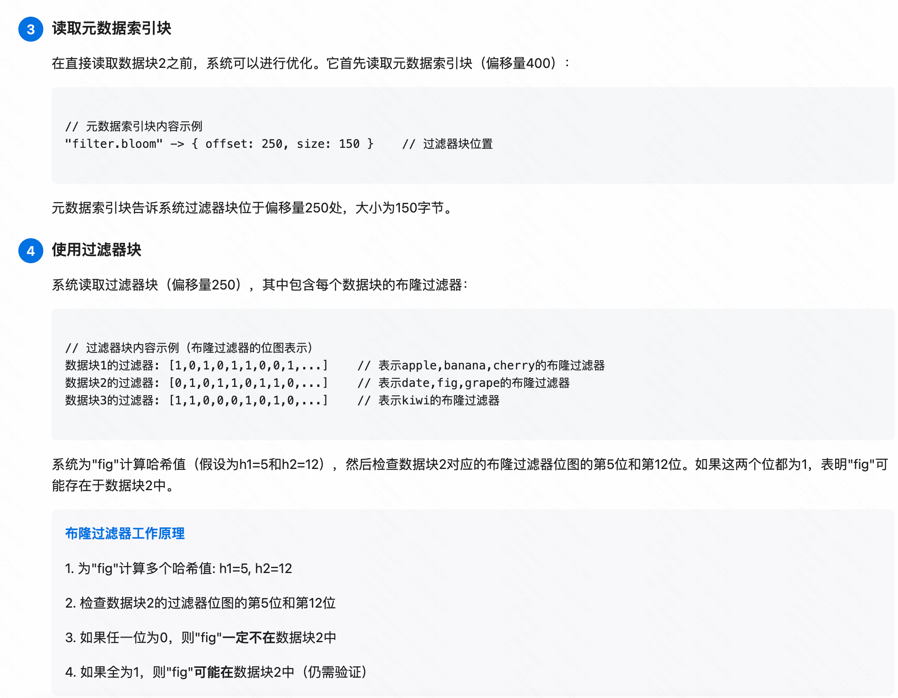Click the sentence stating 大小为150字节

coord(252,208)
